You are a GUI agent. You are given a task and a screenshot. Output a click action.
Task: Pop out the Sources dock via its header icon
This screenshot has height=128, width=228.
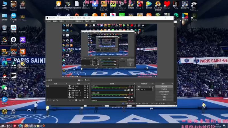[89, 84]
